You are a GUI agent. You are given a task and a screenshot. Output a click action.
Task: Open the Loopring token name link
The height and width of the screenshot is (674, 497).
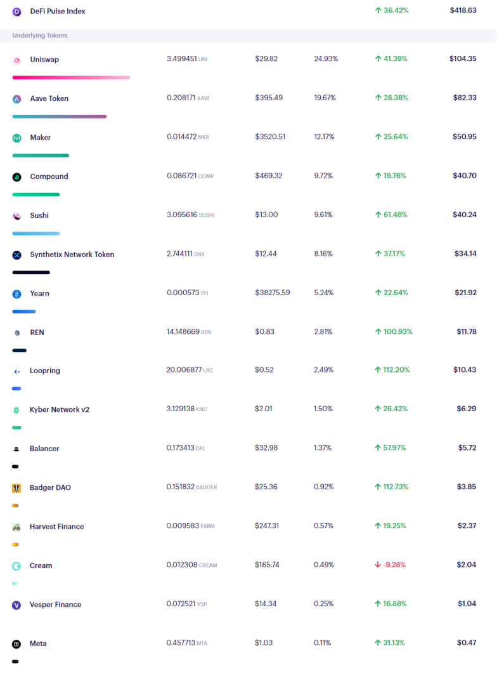(44, 371)
